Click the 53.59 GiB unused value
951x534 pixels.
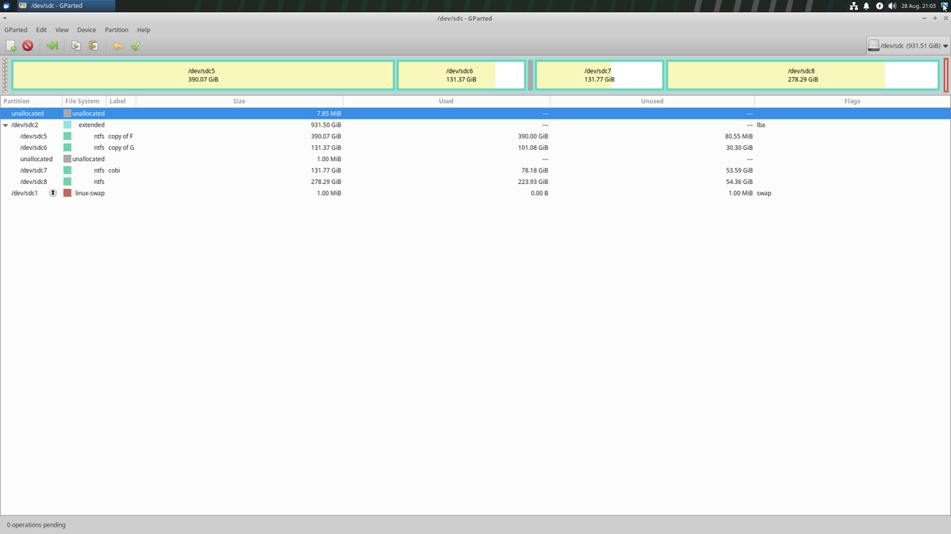(x=739, y=171)
